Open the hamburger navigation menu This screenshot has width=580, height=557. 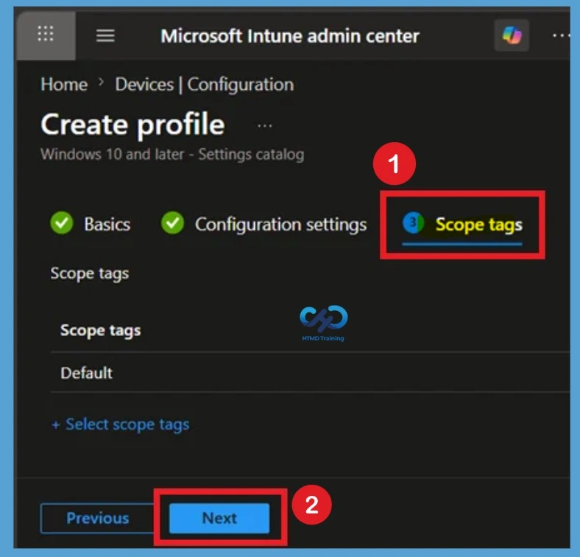[105, 35]
